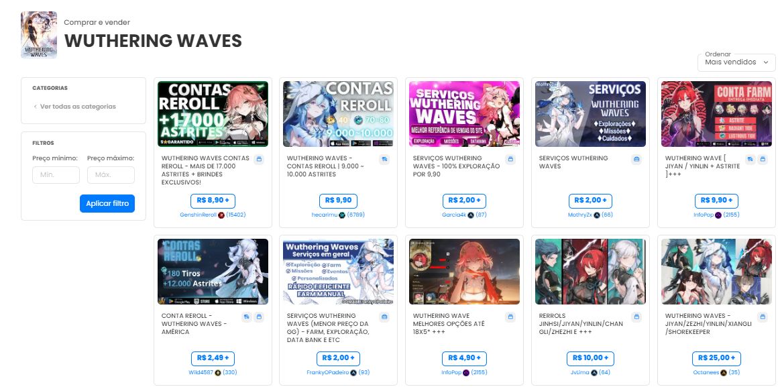
Task: Open the 180 Tiros 12.000 Astrites thumbnail
Action: point(213,272)
